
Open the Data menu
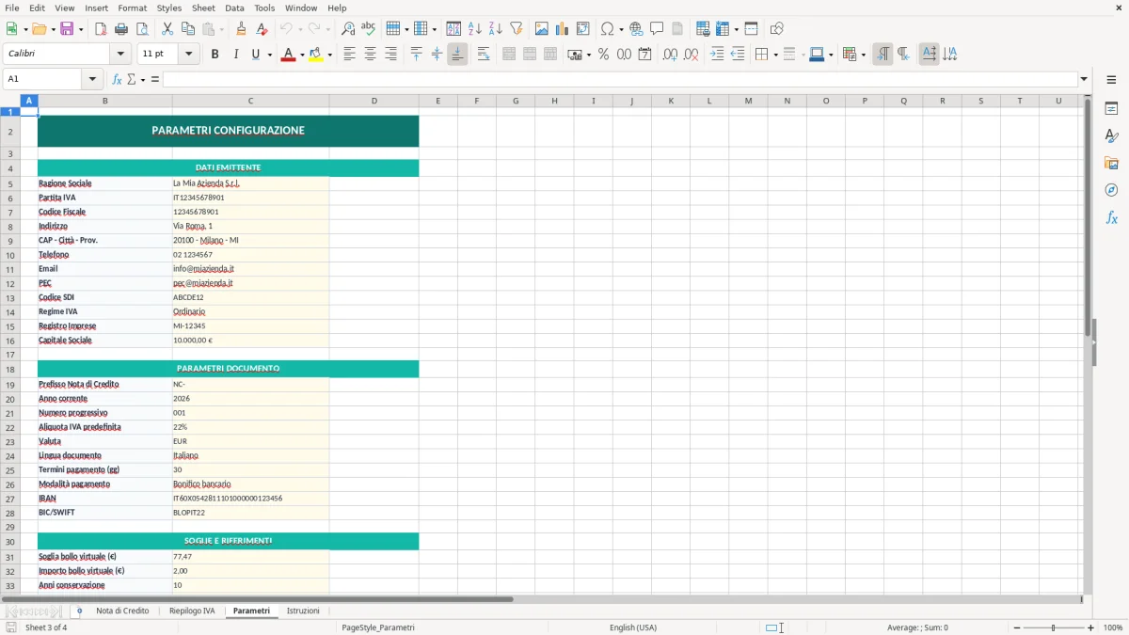click(x=234, y=8)
